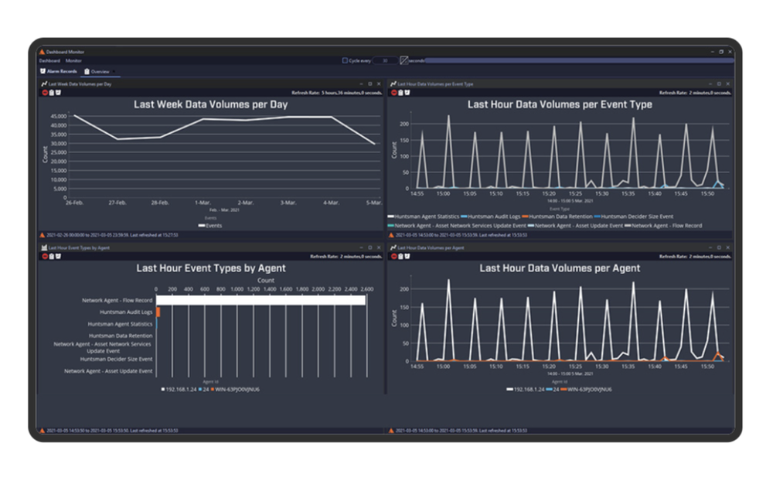
Task: Click the cycle edit icon beside seconds
Action: pyautogui.click(x=404, y=60)
